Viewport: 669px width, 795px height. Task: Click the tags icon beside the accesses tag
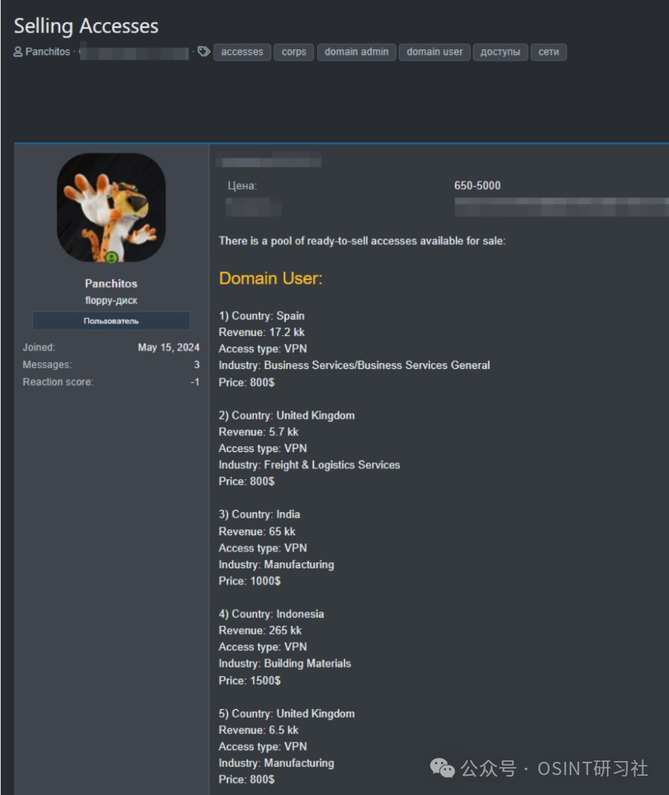204,51
